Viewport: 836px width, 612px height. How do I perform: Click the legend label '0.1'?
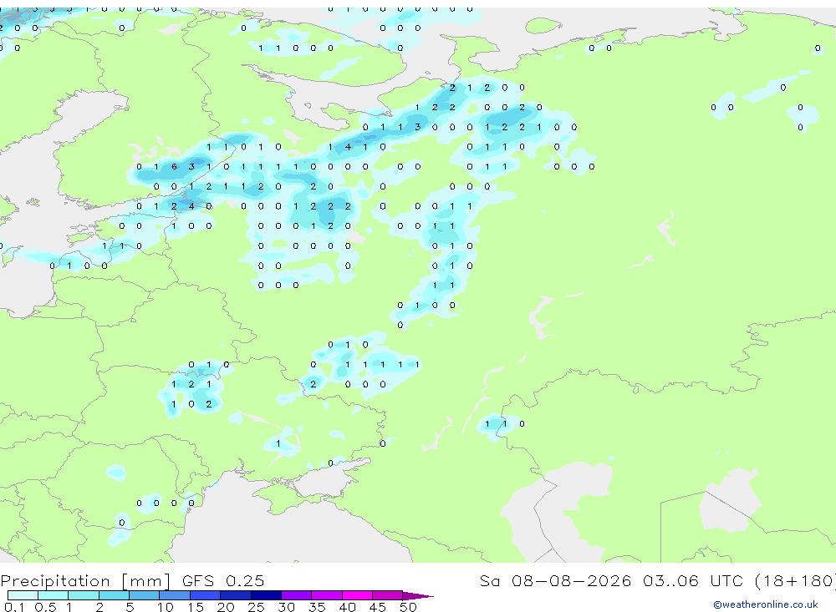14,607
